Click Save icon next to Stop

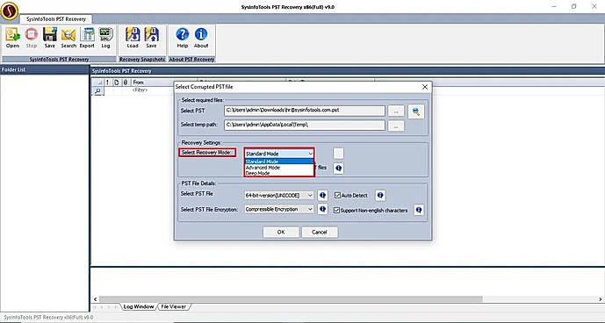[x=50, y=38]
